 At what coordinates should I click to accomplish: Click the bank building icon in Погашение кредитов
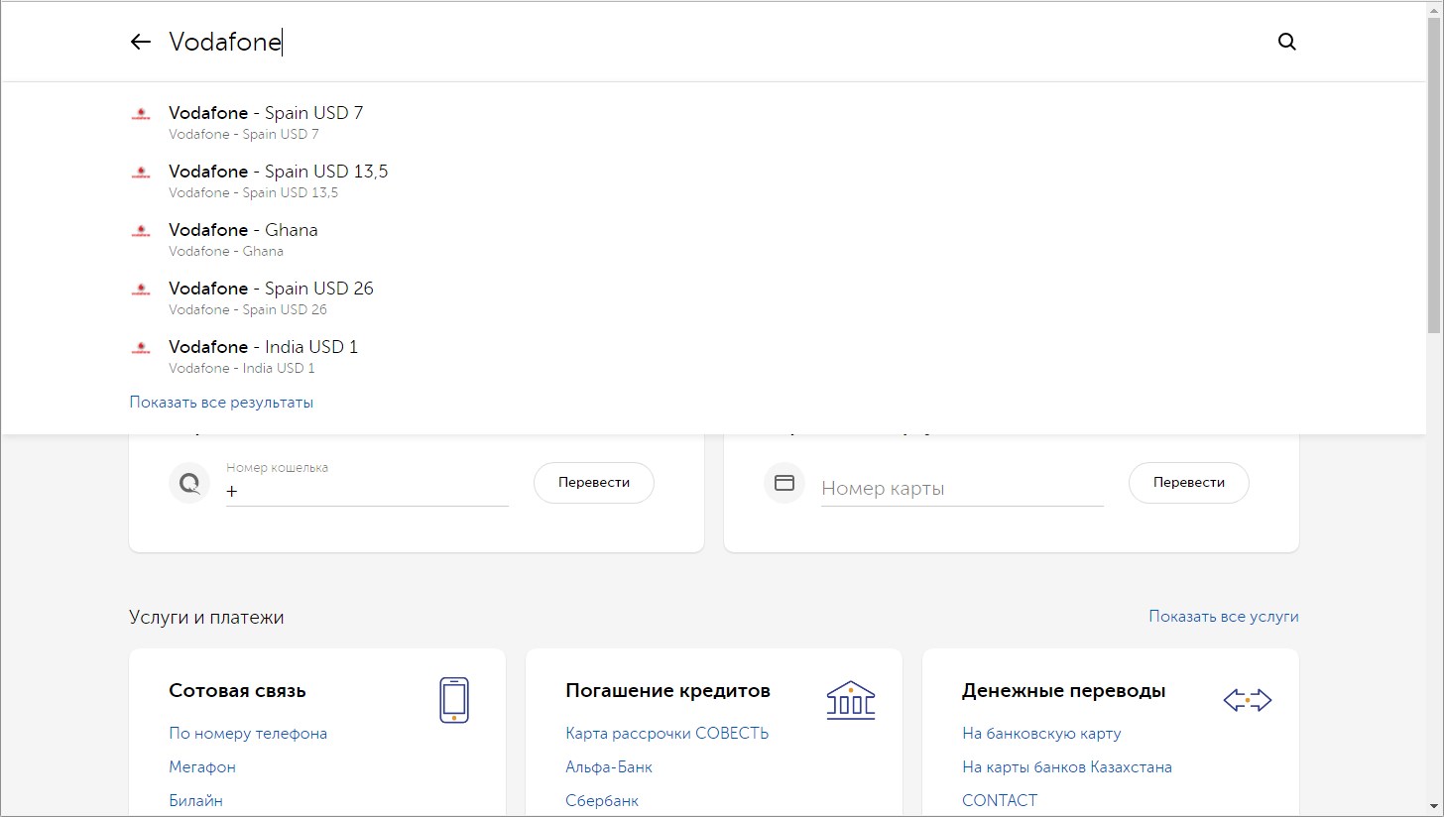(x=850, y=700)
